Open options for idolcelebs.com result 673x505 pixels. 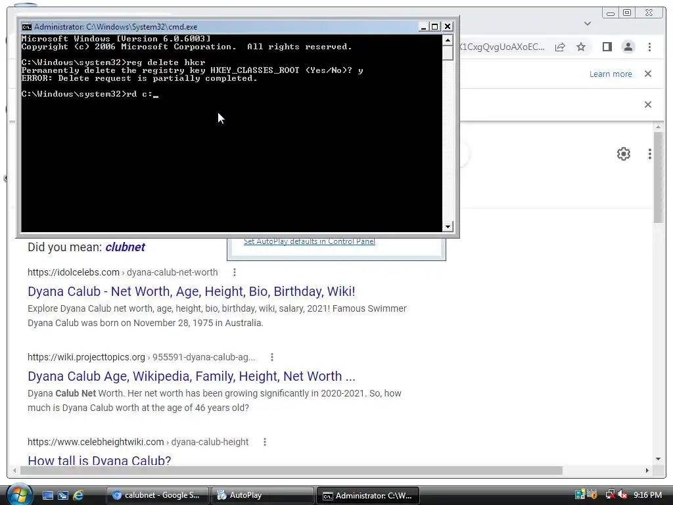[x=235, y=272]
